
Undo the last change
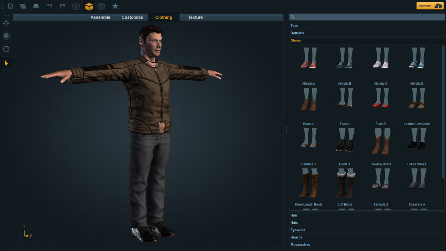pos(49,6)
